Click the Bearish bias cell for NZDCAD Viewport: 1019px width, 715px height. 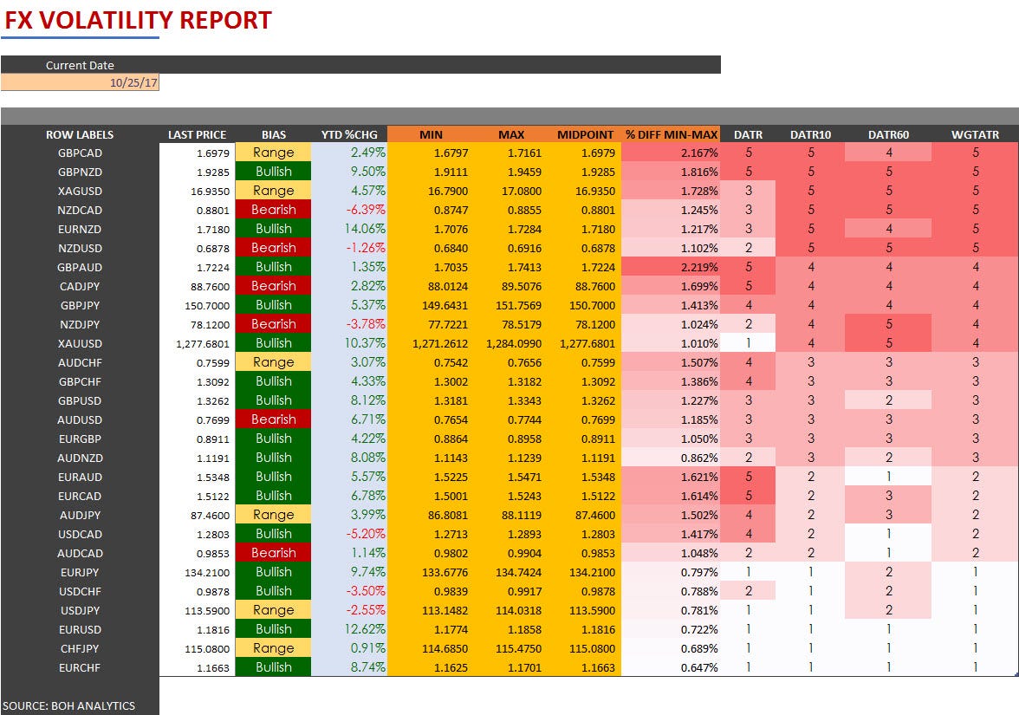point(274,210)
